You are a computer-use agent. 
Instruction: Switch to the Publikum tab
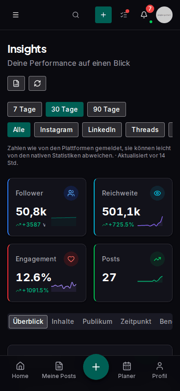click(97, 322)
